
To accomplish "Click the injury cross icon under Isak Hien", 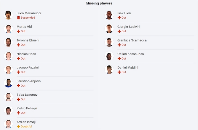I will (119, 18).
